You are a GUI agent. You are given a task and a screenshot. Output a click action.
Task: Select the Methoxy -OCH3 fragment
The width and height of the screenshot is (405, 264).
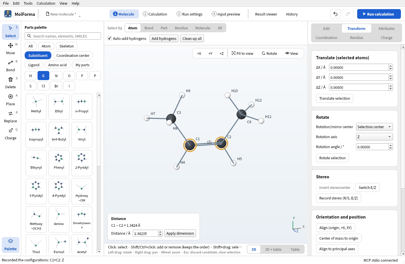(x=36, y=219)
